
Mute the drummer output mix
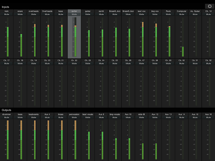point(7,117)
